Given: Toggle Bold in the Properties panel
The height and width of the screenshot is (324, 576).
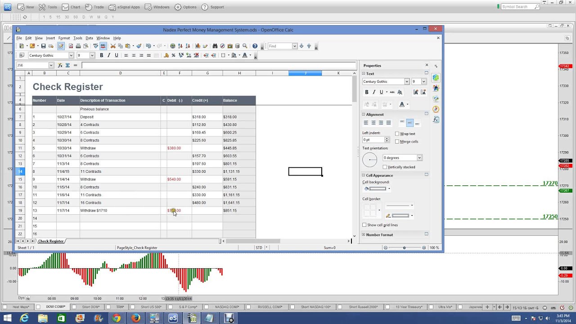Looking at the screenshot, I should point(367,92).
